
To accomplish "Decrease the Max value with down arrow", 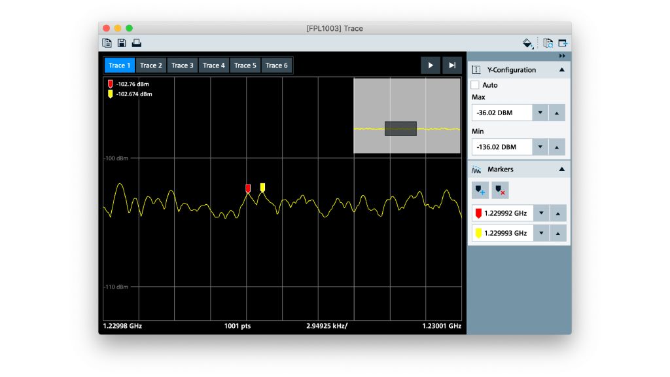I will click(540, 113).
